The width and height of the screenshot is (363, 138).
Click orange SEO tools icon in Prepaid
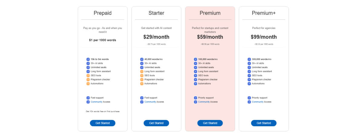[x=88, y=75]
